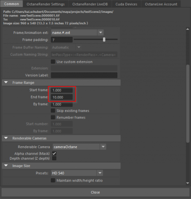Open the OctaneRender Settings tab
191x199 pixels.
[x=46, y=4]
